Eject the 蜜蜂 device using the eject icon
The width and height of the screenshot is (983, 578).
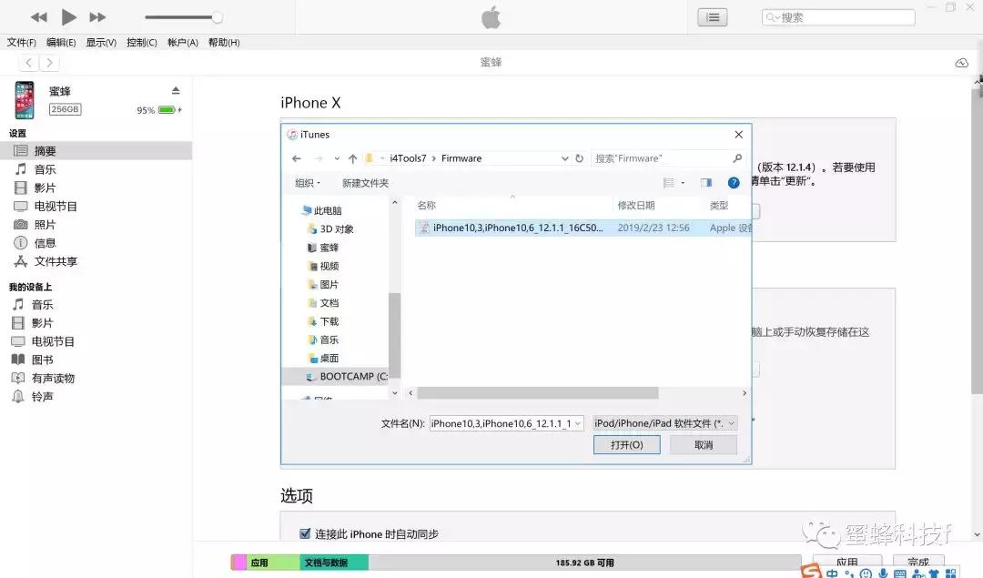[x=177, y=90]
